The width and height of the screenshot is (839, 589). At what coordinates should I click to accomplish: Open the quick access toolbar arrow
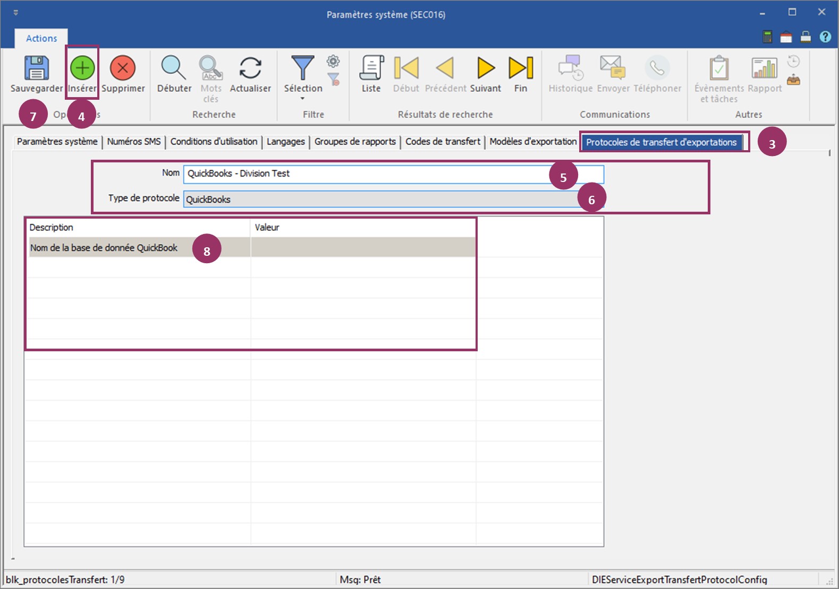tap(15, 12)
